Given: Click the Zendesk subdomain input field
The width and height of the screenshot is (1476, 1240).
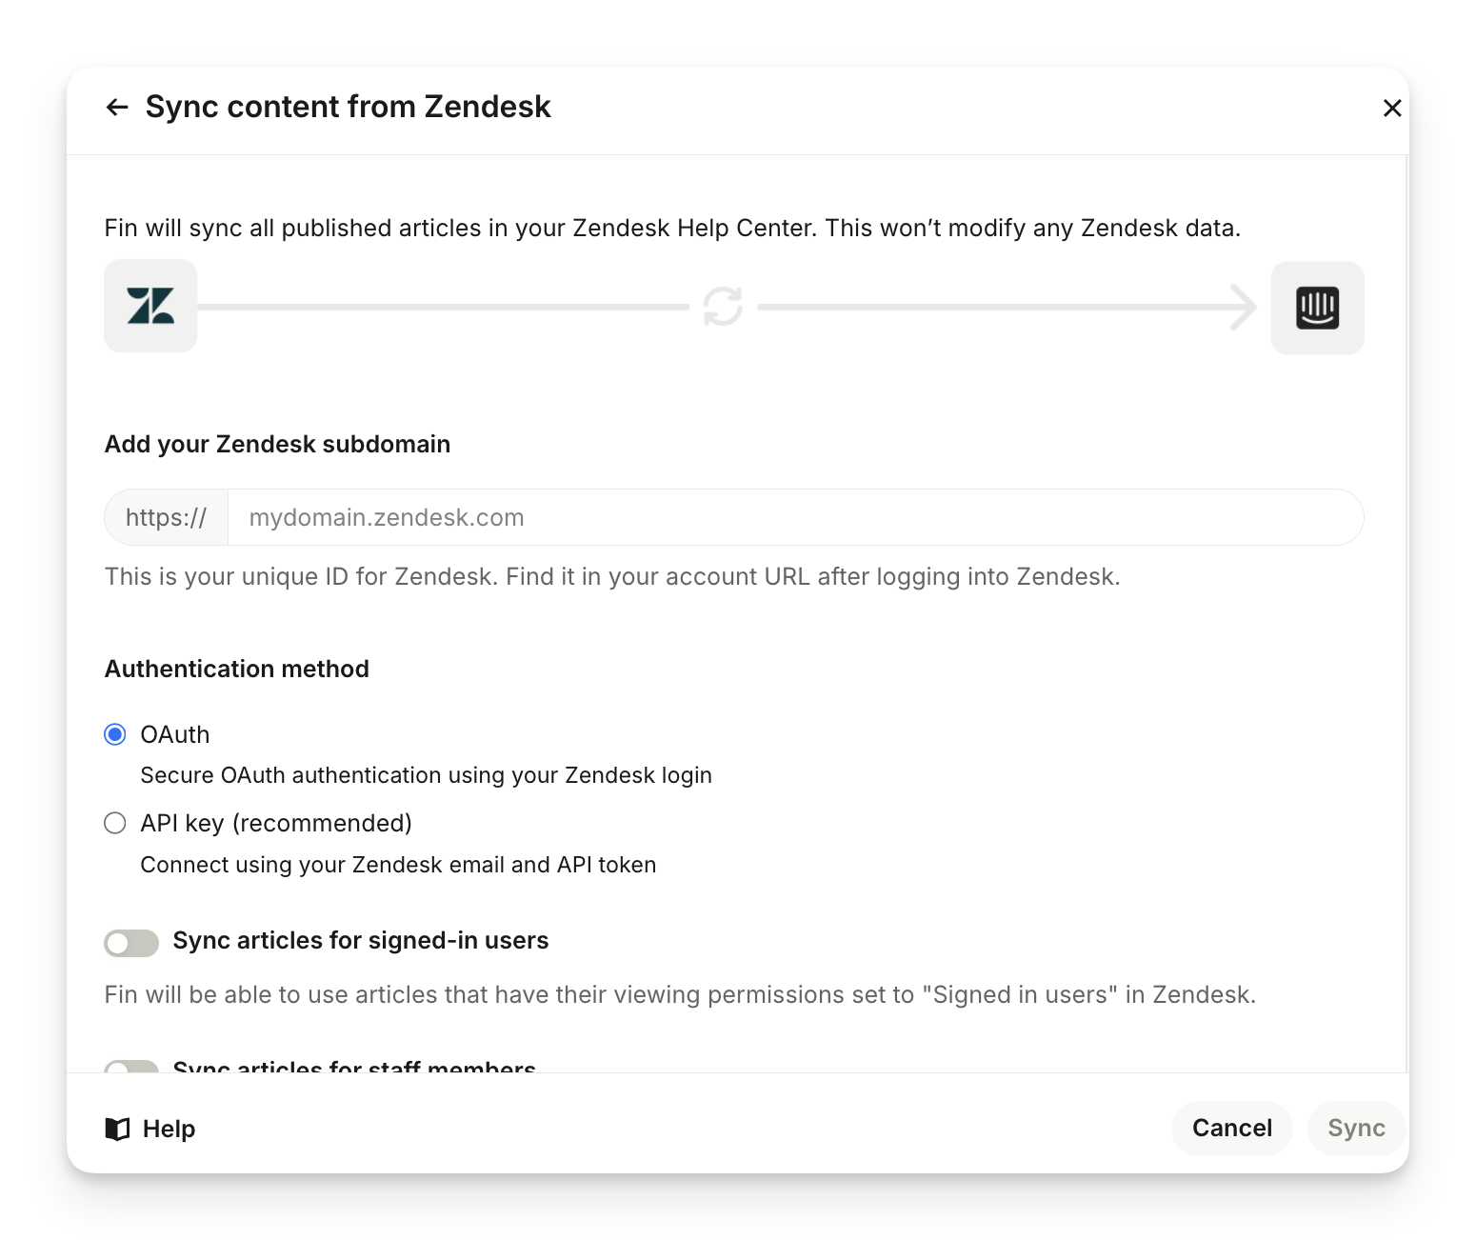Looking at the screenshot, I should pyautogui.click(x=795, y=517).
